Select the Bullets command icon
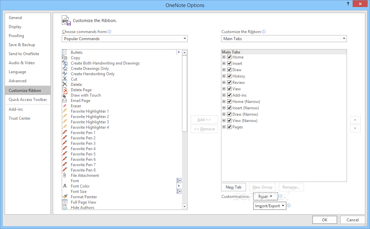 (65, 52)
